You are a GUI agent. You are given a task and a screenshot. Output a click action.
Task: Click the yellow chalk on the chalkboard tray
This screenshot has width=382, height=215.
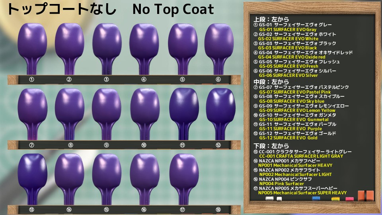(335, 199)
